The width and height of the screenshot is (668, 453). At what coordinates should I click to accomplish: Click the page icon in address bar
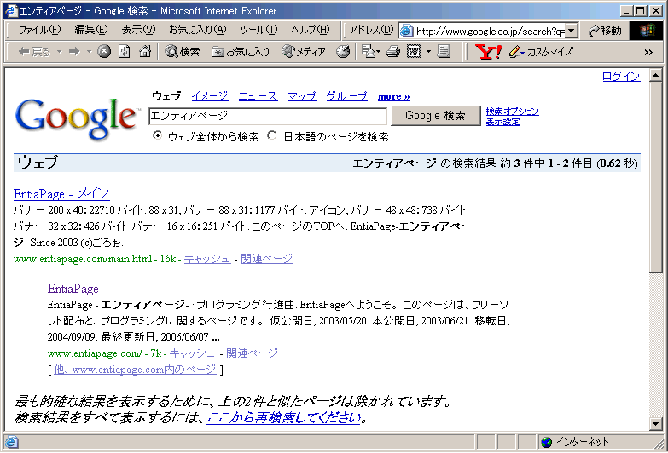[x=407, y=31]
